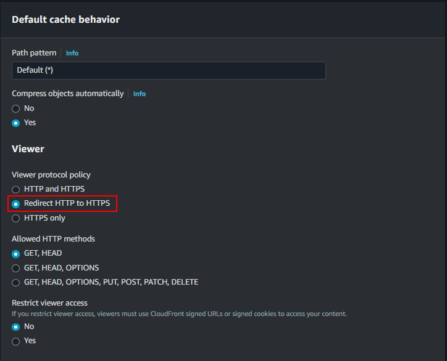Image resolution: width=447 pixels, height=361 pixels.
Task: Set Restrict viewer access to No
Action: tap(16, 327)
